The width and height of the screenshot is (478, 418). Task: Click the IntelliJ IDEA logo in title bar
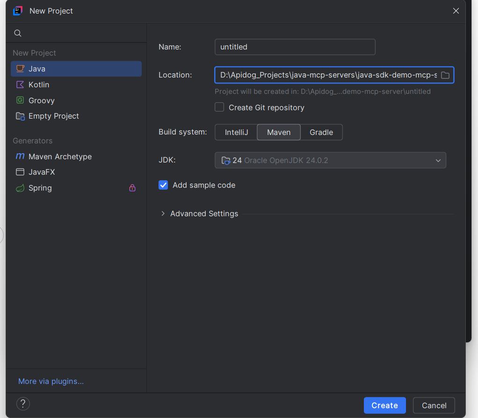(x=18, y=11)
